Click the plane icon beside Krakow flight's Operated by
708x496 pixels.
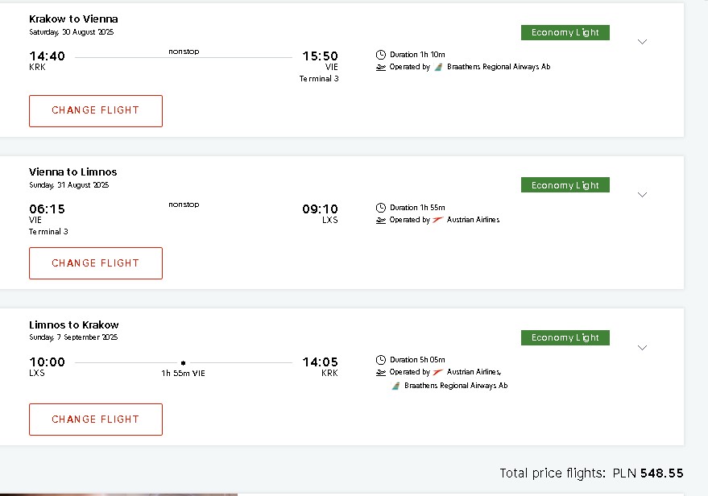click(x=381, y=68)
